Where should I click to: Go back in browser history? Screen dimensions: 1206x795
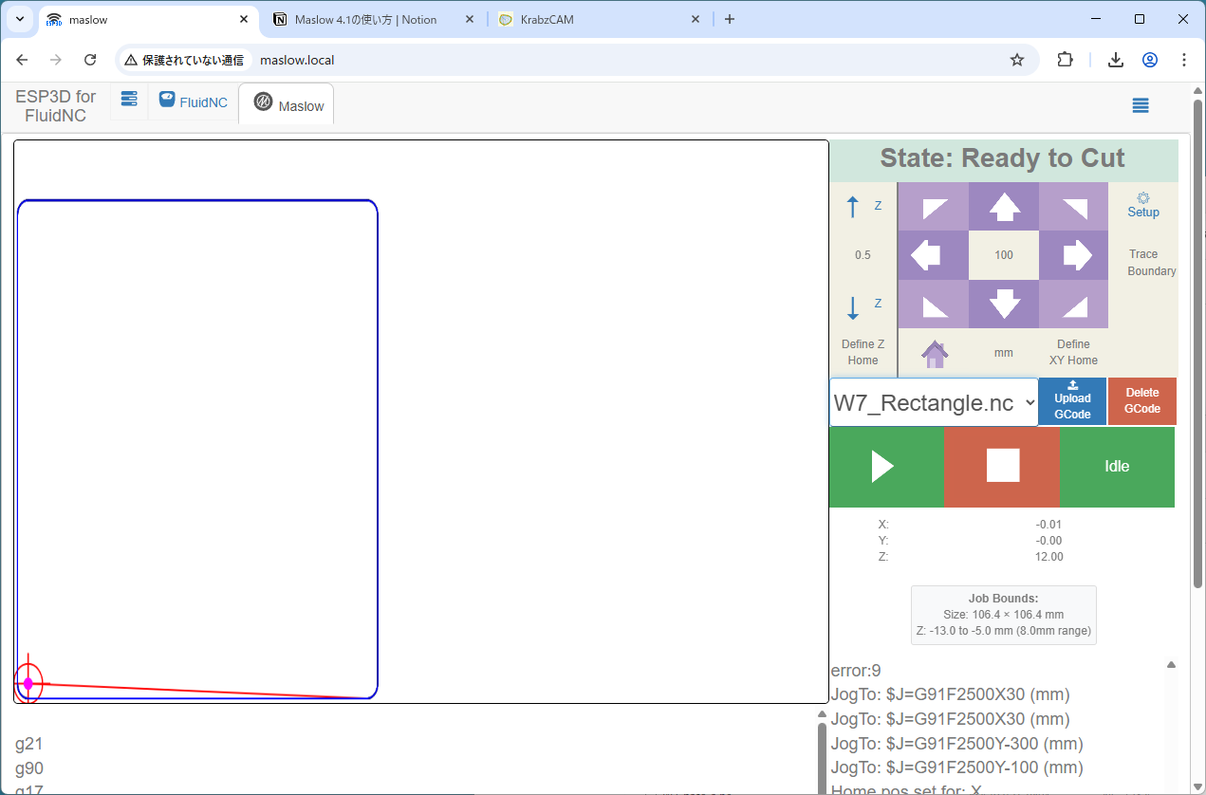(23, 60)
